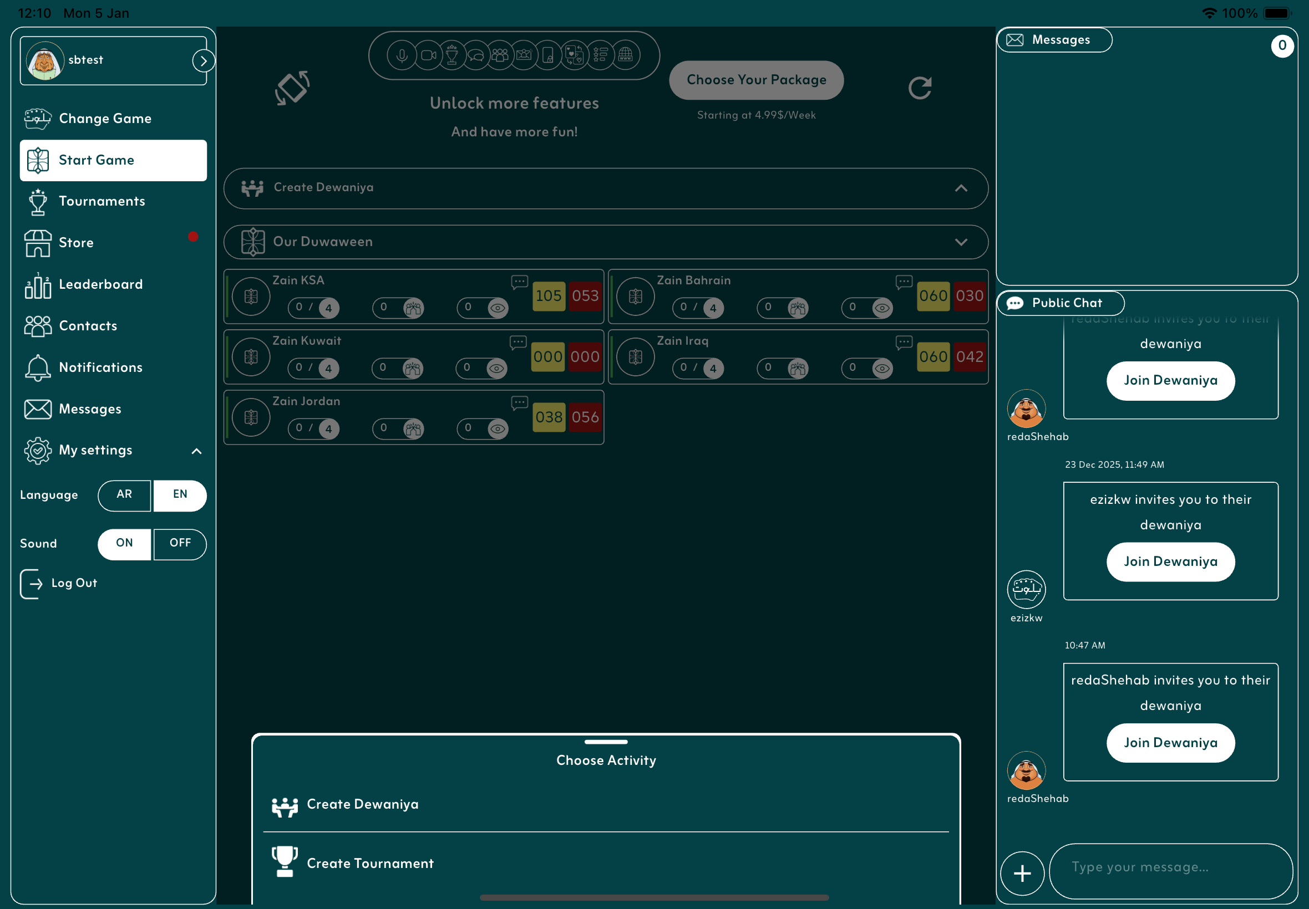Image resolution: width=1309 pixels, height=909 pixels.
Task: Click the microphone feature icon
Action: pos(401,55)
